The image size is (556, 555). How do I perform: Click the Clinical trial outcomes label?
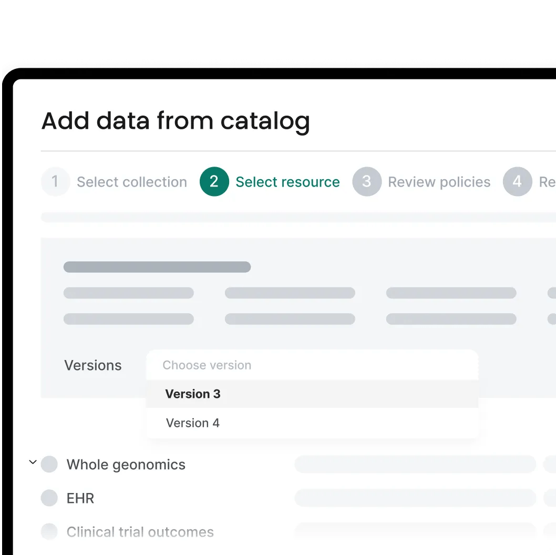click(140, 531)
